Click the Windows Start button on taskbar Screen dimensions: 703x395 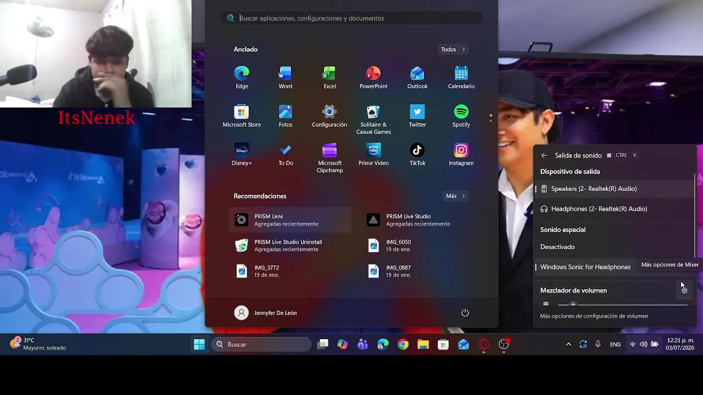pos(199,345)
